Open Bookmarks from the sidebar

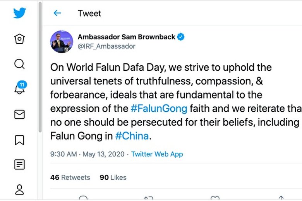pos(19,140)
